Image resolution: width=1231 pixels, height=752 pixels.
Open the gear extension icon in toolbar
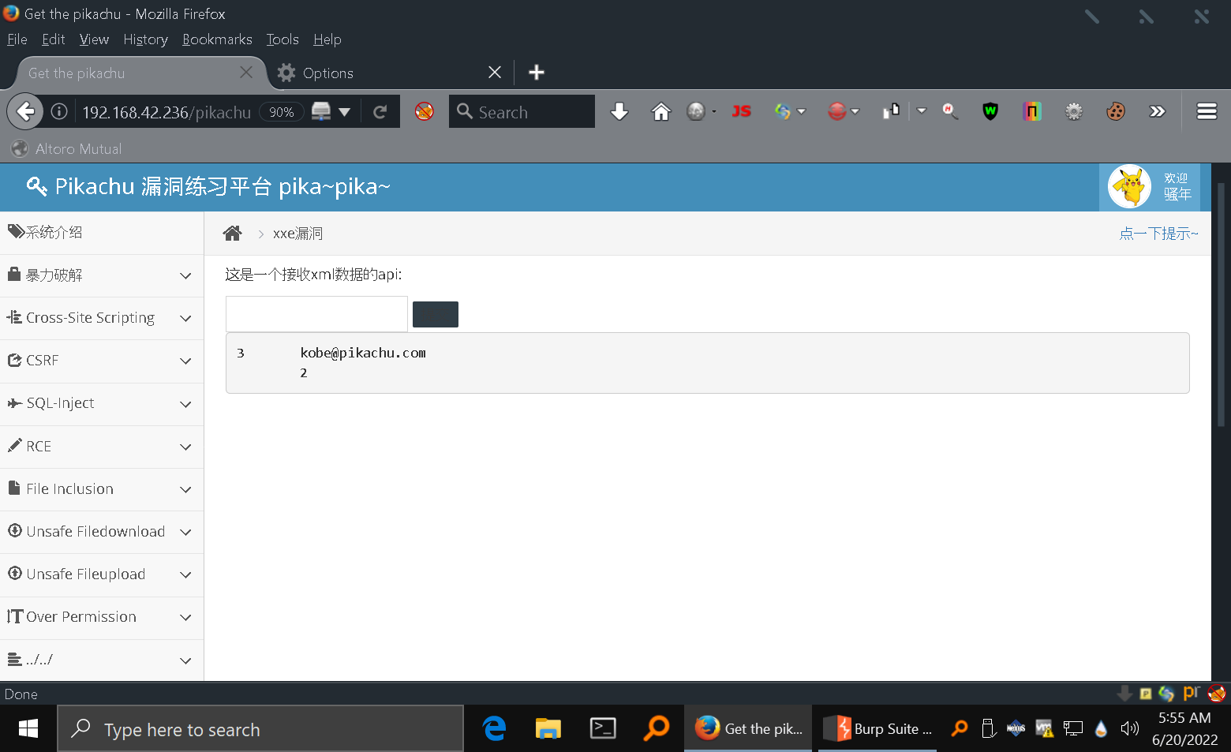click(x=1074, y=112)
